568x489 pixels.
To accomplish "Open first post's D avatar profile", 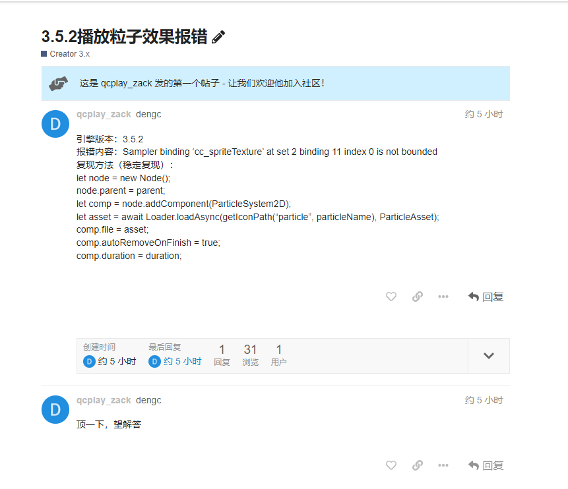I will click(x=55, y=124).
